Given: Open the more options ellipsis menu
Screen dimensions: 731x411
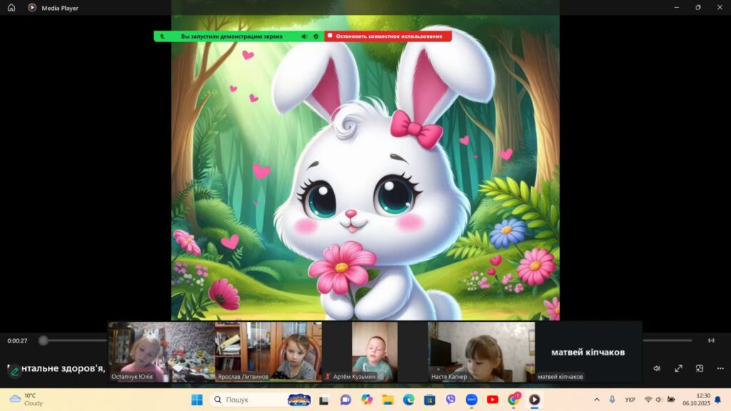Looking at the screenshot, I should (720, 368).
